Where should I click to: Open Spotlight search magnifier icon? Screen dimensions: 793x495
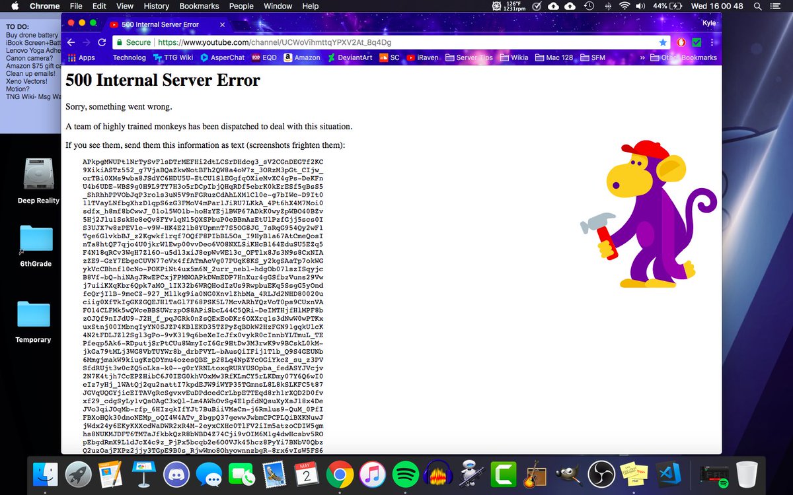757,6
